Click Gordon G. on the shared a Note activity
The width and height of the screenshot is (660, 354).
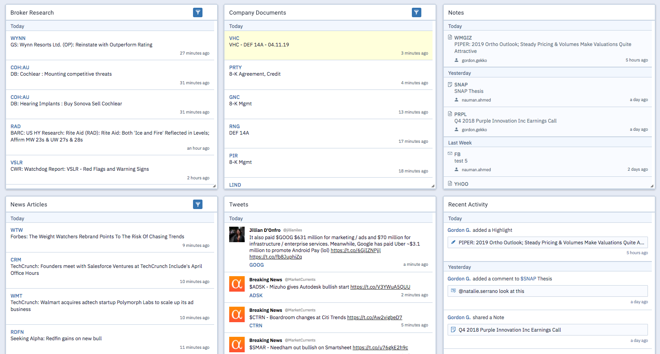459,317
